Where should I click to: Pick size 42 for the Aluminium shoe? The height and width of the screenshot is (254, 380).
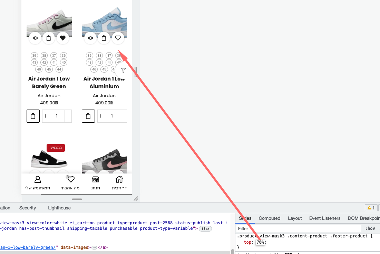coord(99,63)
